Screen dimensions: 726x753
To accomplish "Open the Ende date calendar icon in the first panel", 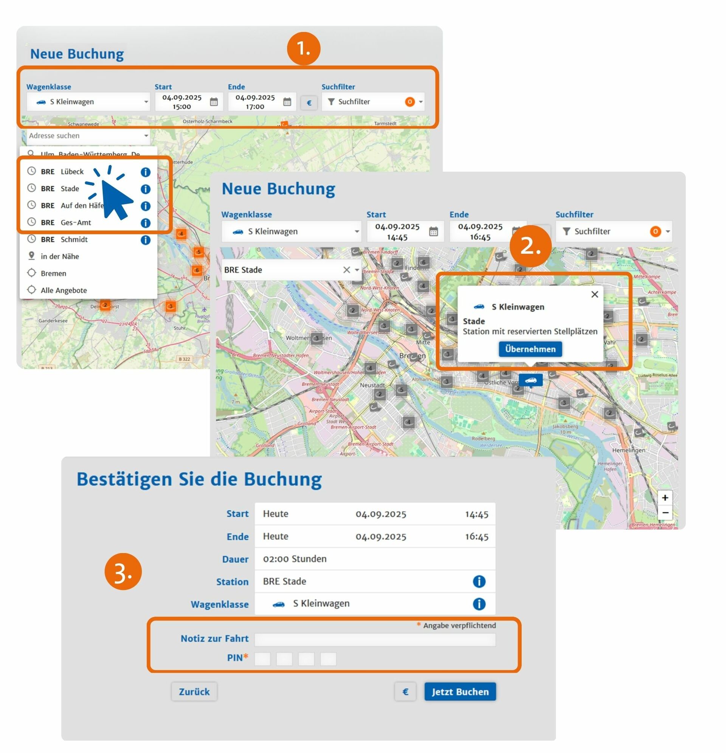I will click(x=287, y=102).
